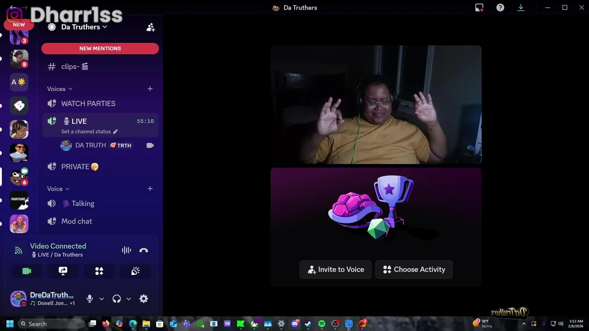Open the taskbar clock 5:12 AM
Viewport: 589px width, 331px height.
(x=576, y=324)
